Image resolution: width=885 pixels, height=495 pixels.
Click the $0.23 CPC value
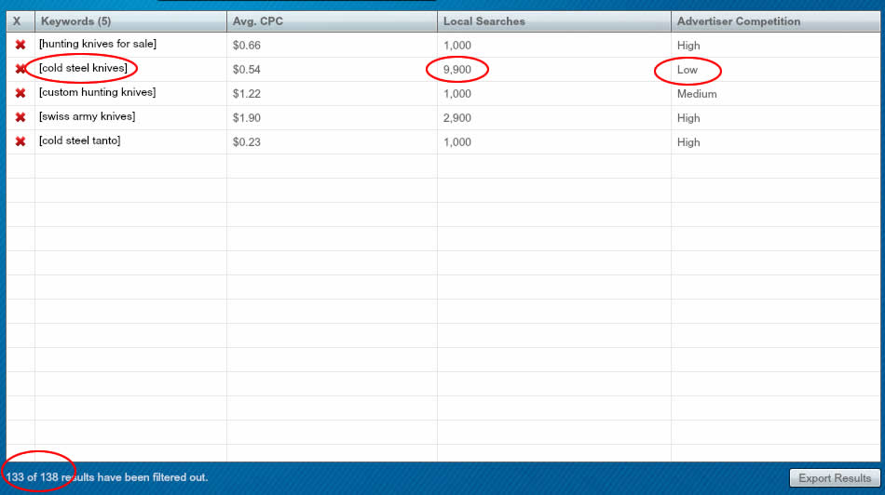pyautogui.click(x=247, y=142)
